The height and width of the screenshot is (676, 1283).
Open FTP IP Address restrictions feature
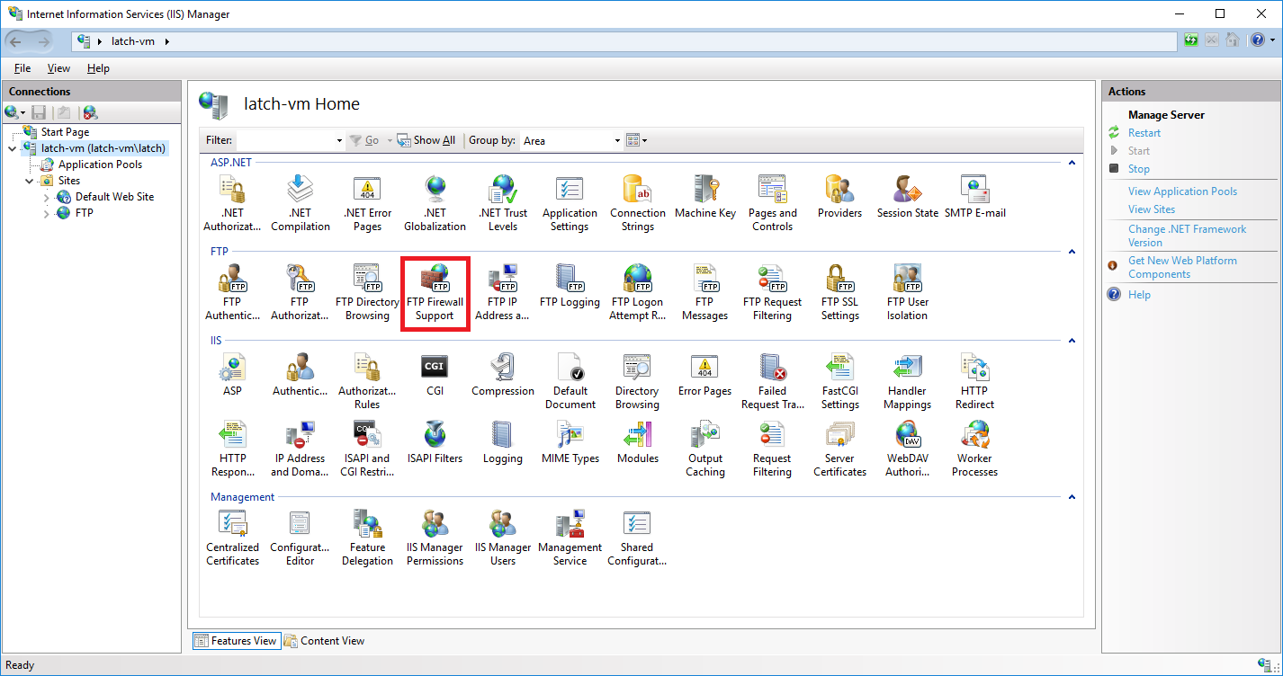pos(502,292)
